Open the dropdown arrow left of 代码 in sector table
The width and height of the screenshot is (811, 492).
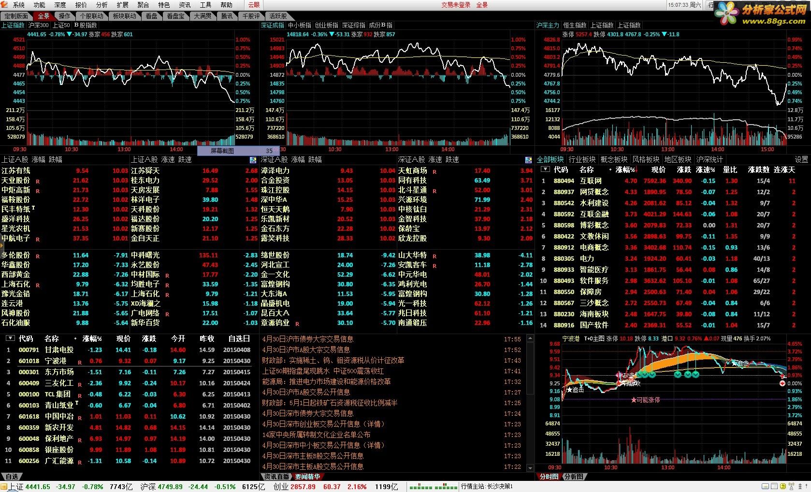(545, 169)
